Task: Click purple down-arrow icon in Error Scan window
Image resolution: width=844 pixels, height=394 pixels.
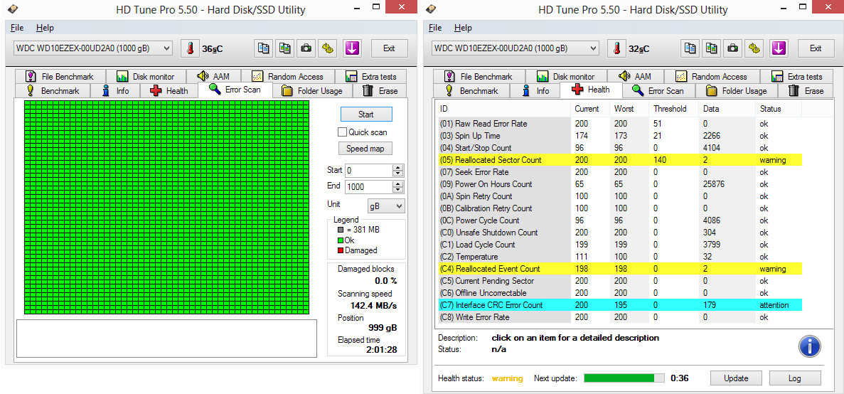Action: [351, 48]
